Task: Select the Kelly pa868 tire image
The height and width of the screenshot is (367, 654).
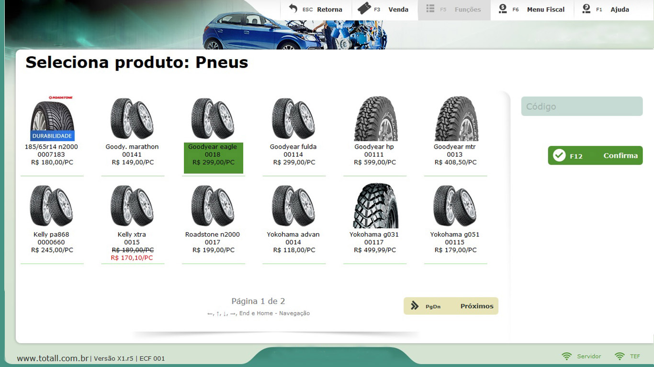Action: coord(51,206)
